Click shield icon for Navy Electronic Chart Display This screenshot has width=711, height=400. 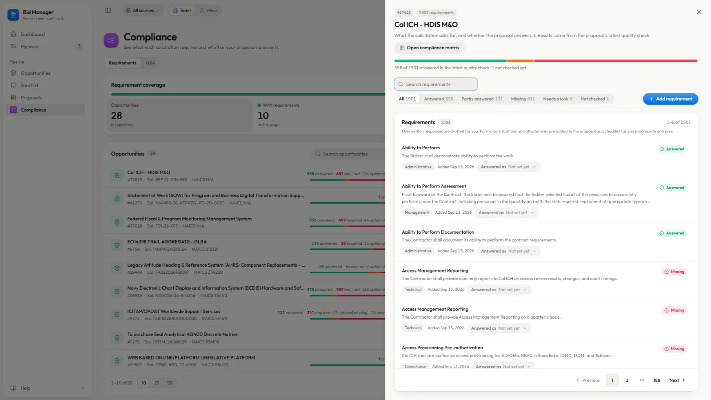[x=117, y=291]
